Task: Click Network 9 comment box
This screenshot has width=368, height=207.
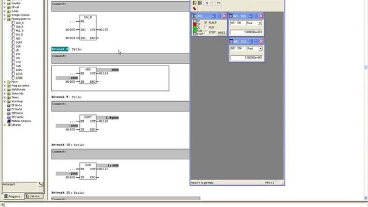Action: pos(120,106)
